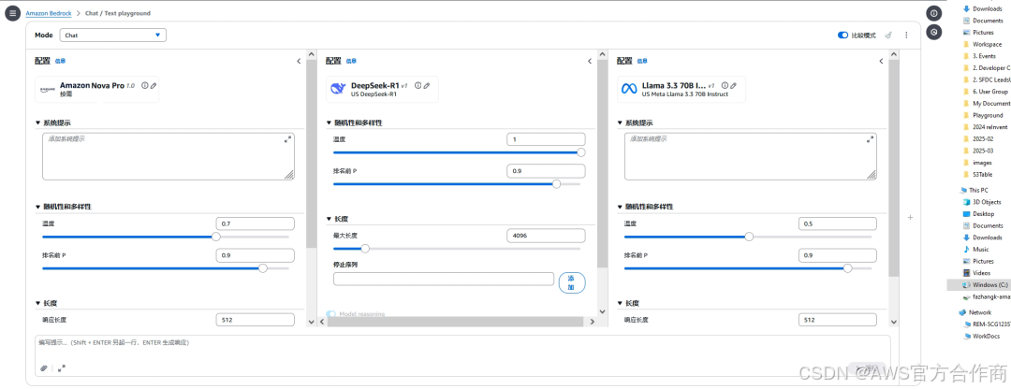Open the Mode dropdown showing Chat
Image resolution: width=1011 pixels, height=389 pixels.
tap(113, 36)
